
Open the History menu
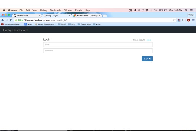[44, 10]
